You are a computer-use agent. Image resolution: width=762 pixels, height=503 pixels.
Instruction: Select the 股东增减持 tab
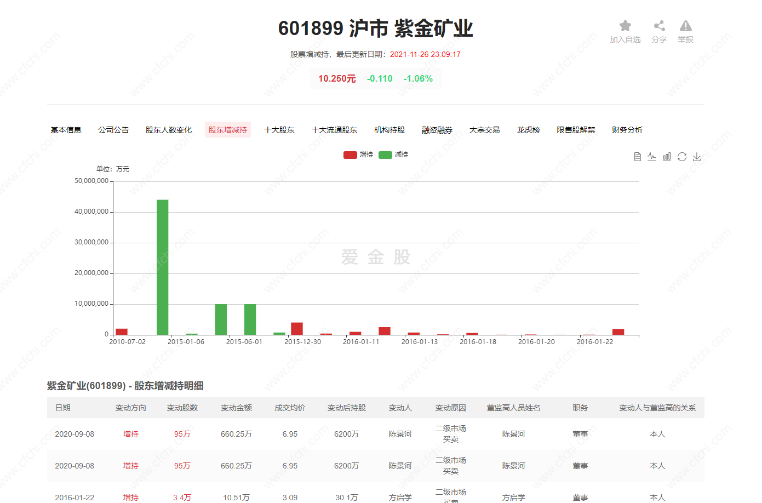click(x=228, y=130)
